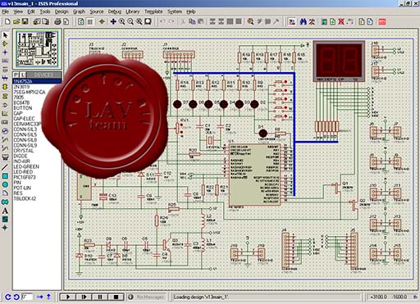Select the text 'A' graphics tool

(5, 211)
